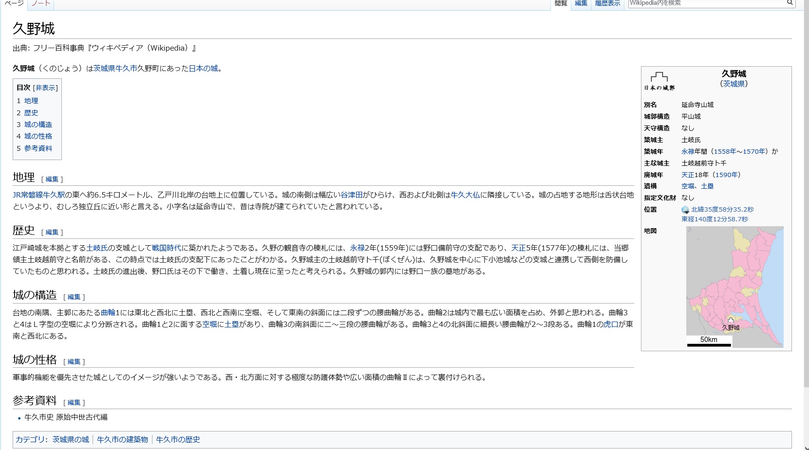The width and height of the screenshot is (809, 450).
Task: Open the 虎口 link
Action: (x=611, y=324)
